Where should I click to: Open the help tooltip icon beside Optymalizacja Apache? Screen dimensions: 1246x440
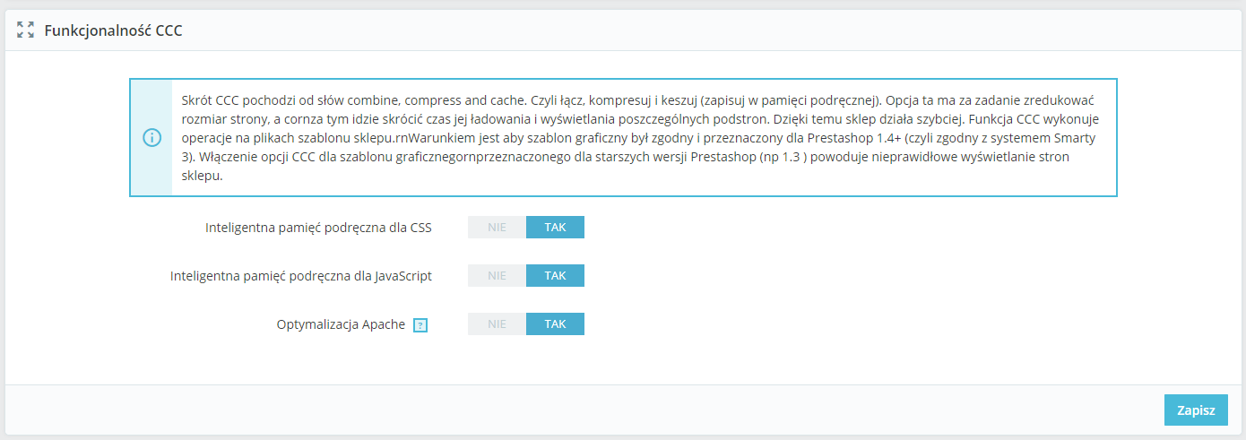(420, 325)
